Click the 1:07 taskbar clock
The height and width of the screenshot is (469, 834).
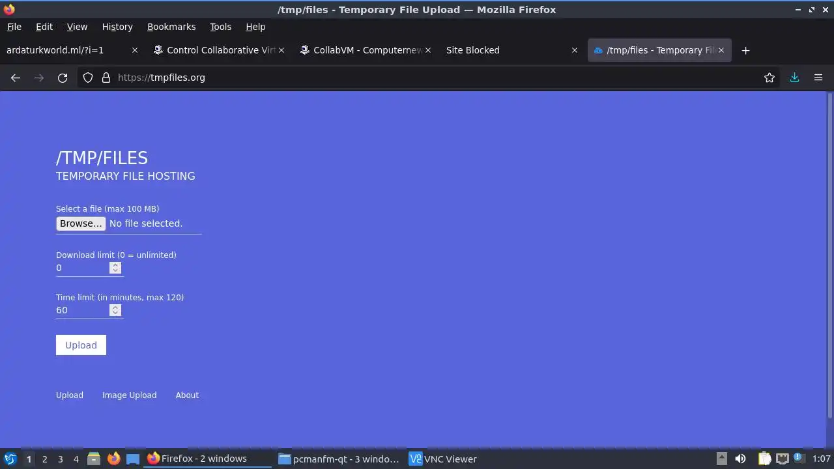(x=821, y=459)
